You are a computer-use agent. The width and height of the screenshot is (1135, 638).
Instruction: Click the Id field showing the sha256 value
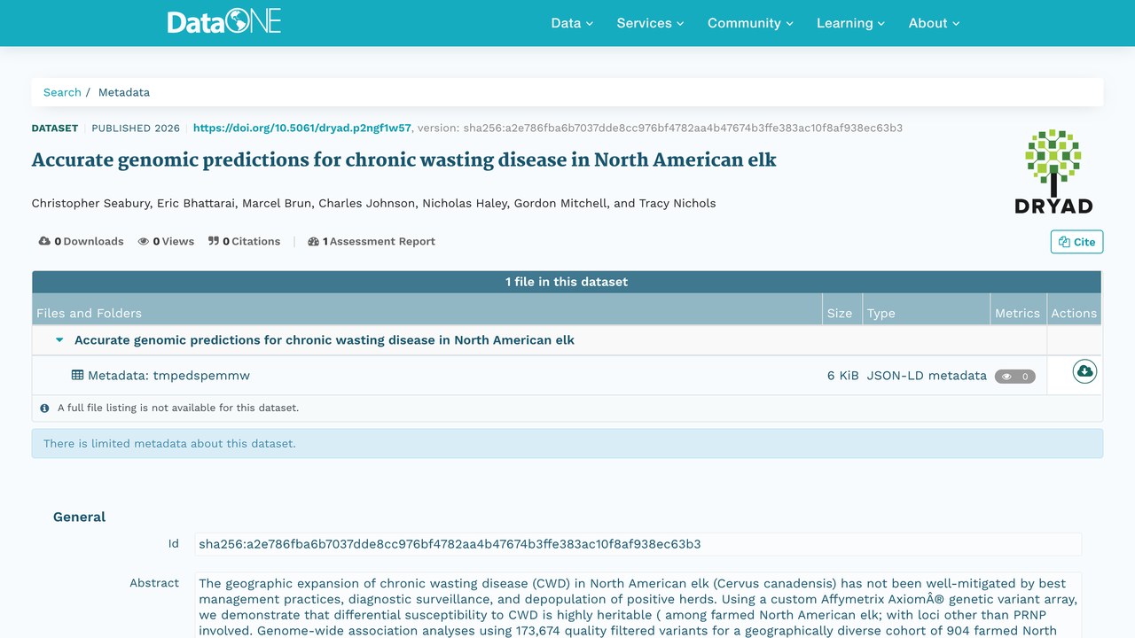(x=638, y=544)
